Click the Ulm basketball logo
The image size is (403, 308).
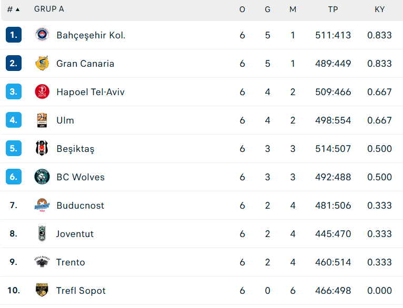[x=42, y=120]
